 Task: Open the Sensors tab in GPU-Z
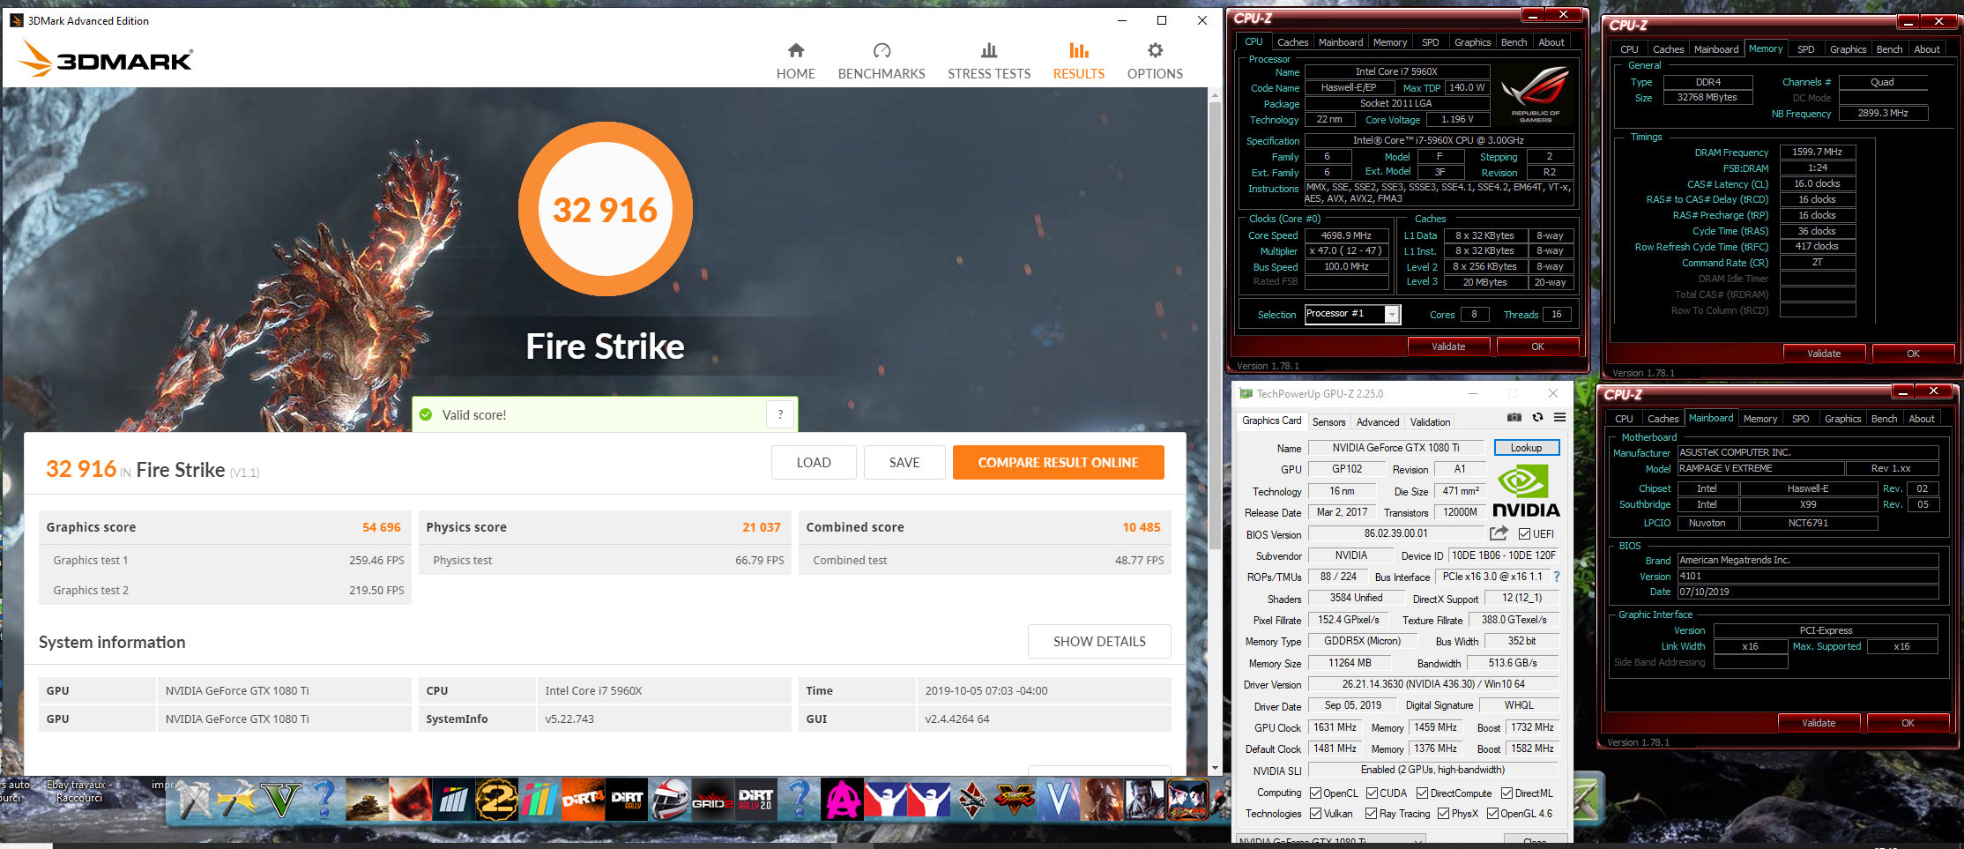pyautogui.click(x=1328, y=422)
